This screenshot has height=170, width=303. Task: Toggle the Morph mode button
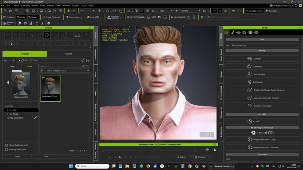click(x=33, y=17)
